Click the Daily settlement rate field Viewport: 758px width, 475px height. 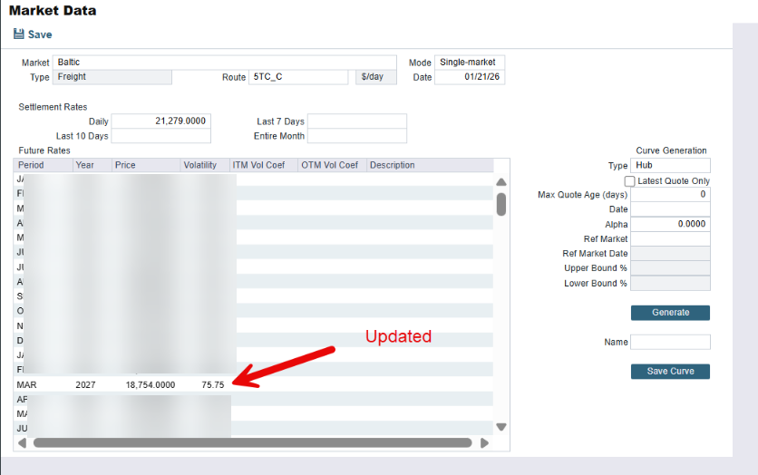pos(160,121)
